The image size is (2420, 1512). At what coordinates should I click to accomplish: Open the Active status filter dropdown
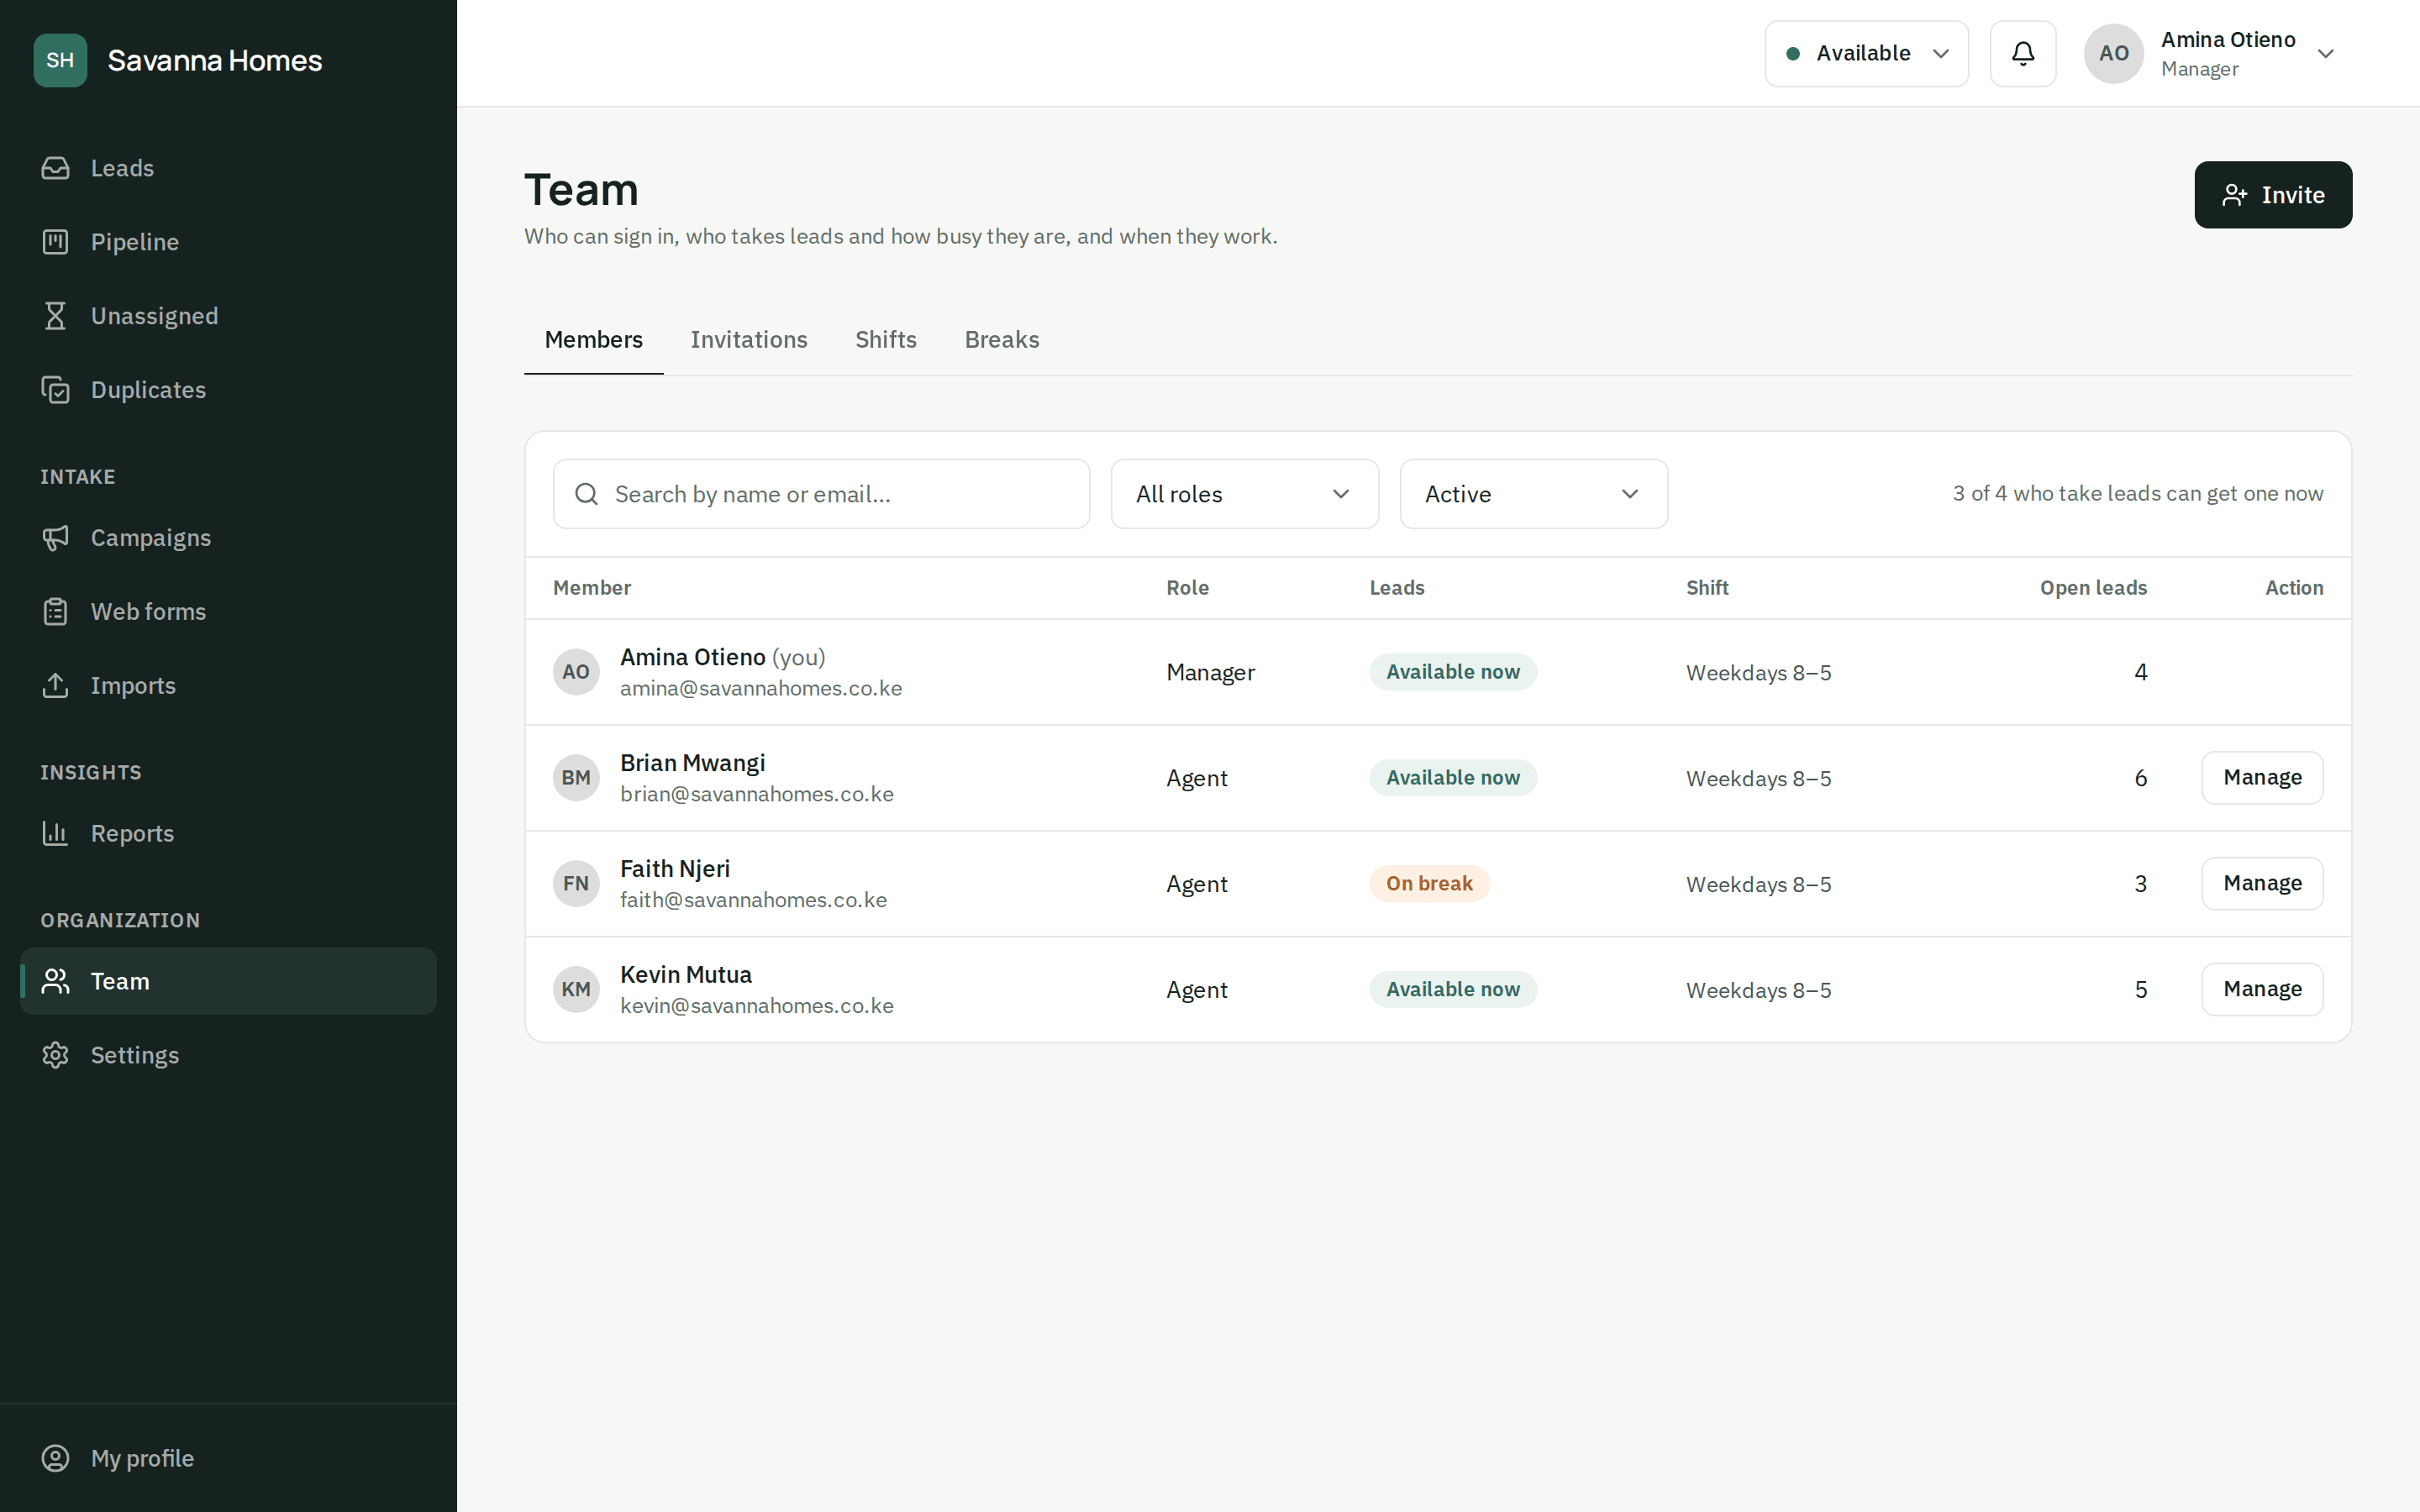click(1533, 494)
